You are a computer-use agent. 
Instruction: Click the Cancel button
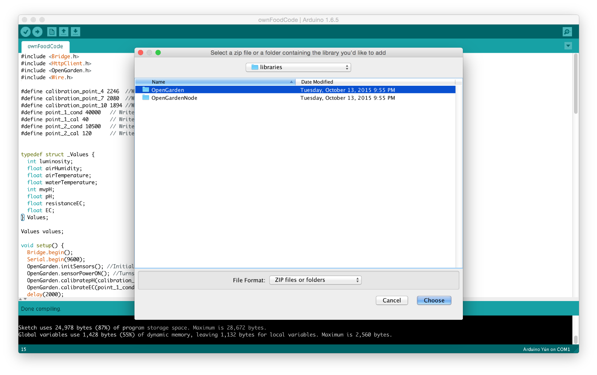(392, 301)
